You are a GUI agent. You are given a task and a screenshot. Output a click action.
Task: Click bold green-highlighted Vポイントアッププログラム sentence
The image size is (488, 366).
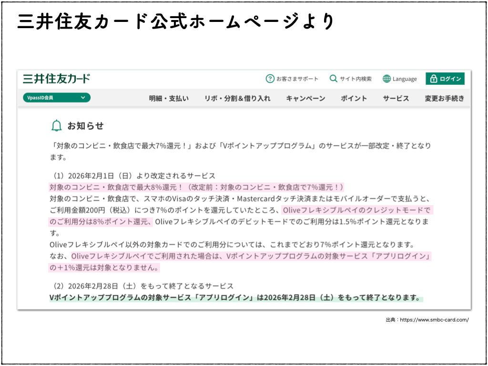pos(235,297)
